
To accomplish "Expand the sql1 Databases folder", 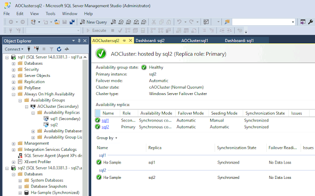I will (x=13, y=64).
